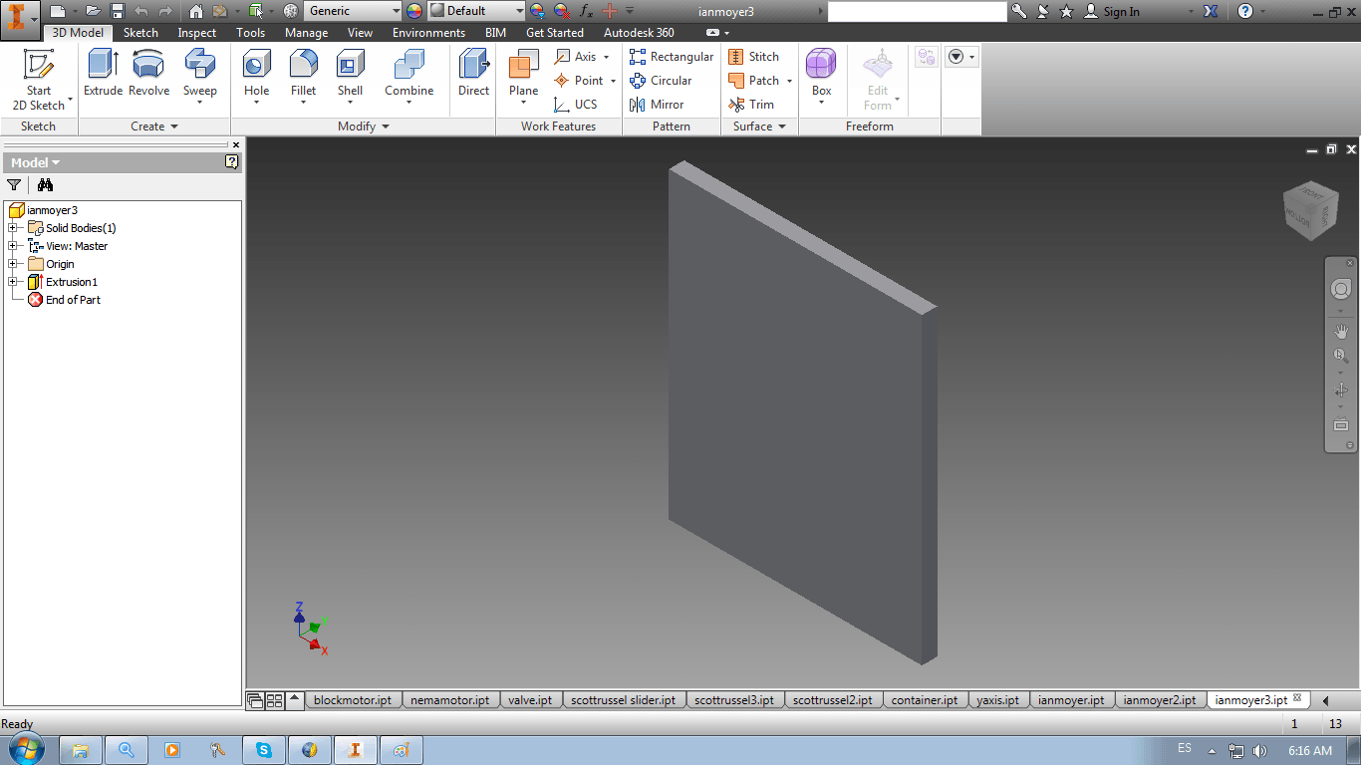Expand the Surface panel dropdown
This screenshot has height=765, width=1361.
pos(759,127)
